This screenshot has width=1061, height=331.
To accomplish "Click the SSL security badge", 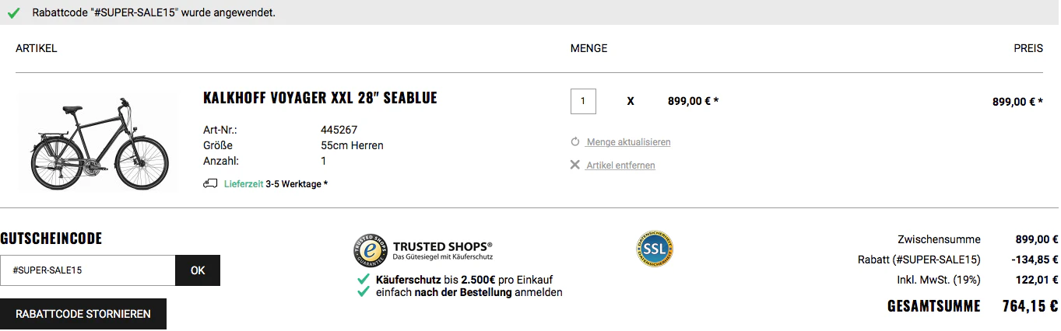I will 654,249.
